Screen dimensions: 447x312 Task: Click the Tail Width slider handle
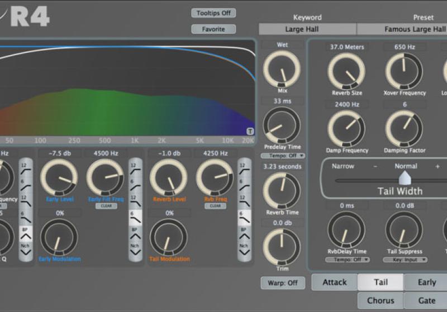[x=405, y=178]
